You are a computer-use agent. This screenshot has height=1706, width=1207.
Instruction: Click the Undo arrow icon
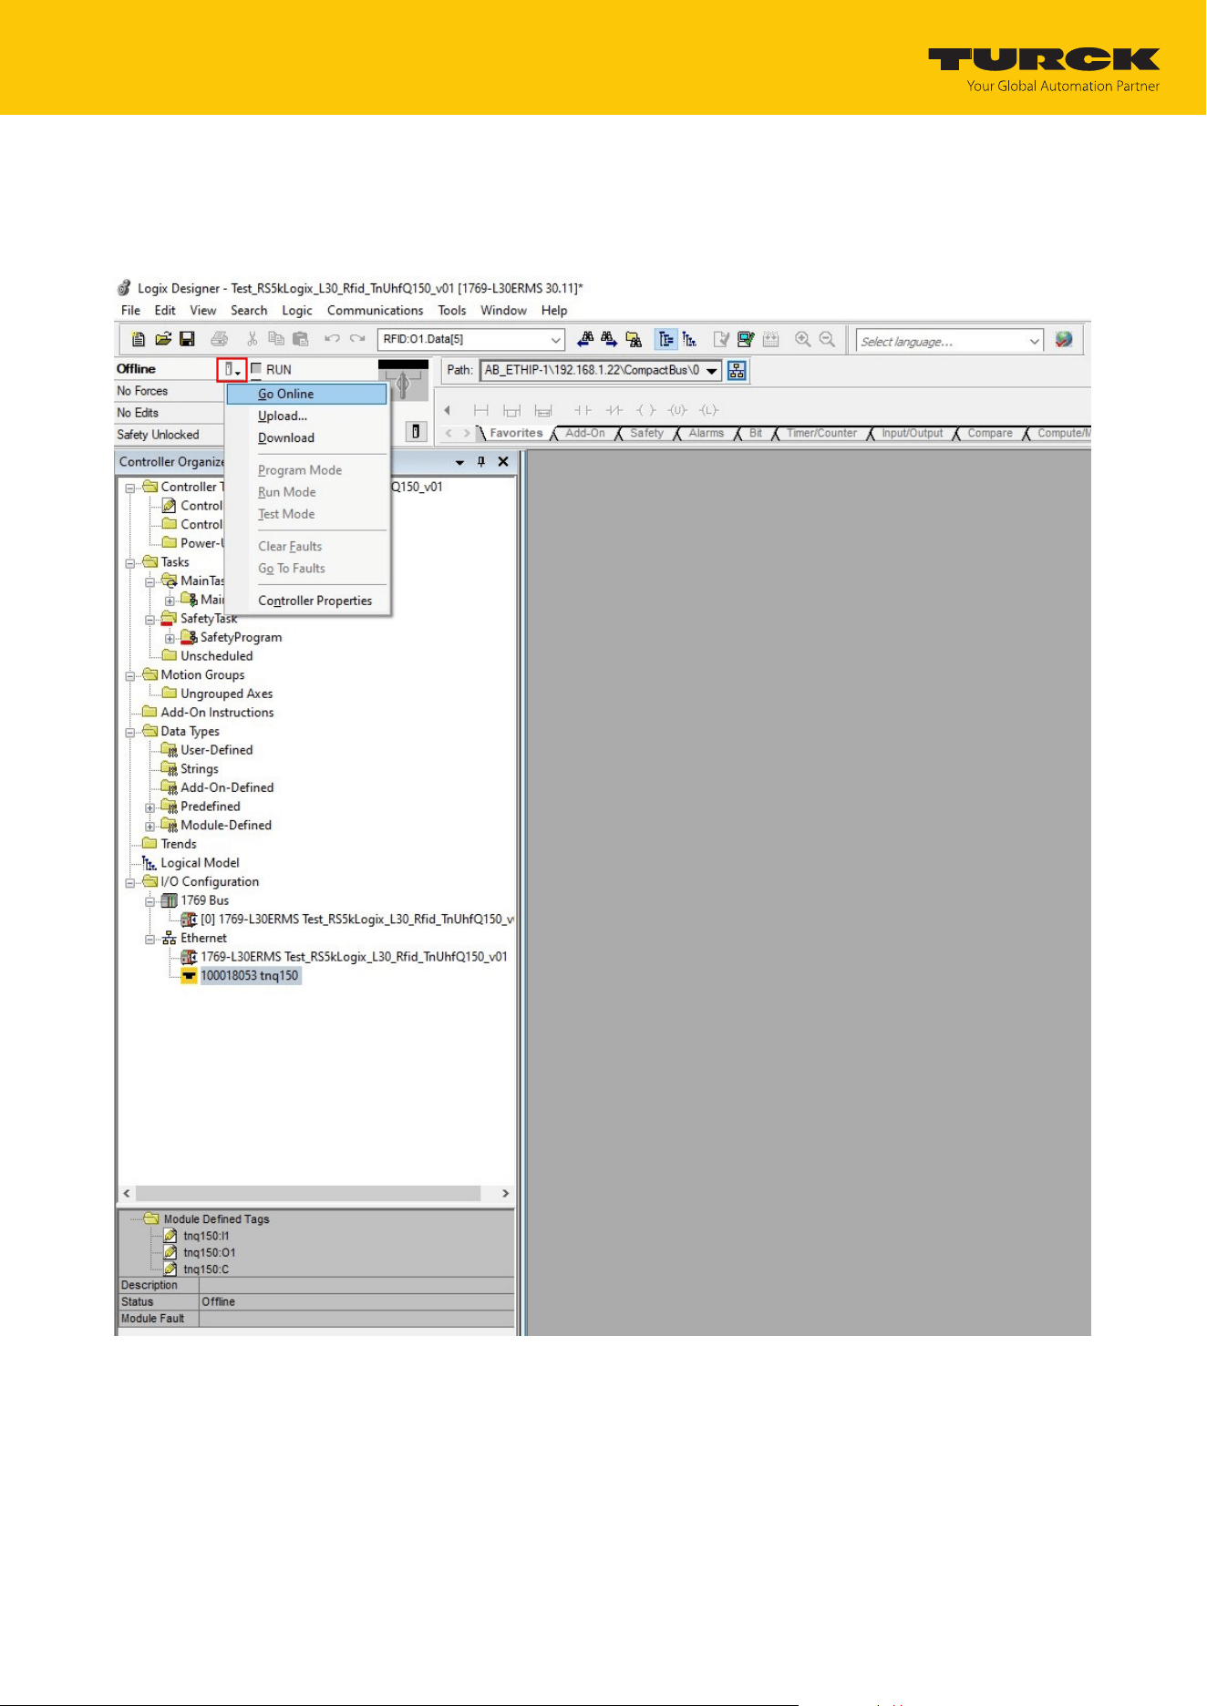click(333, 339)
